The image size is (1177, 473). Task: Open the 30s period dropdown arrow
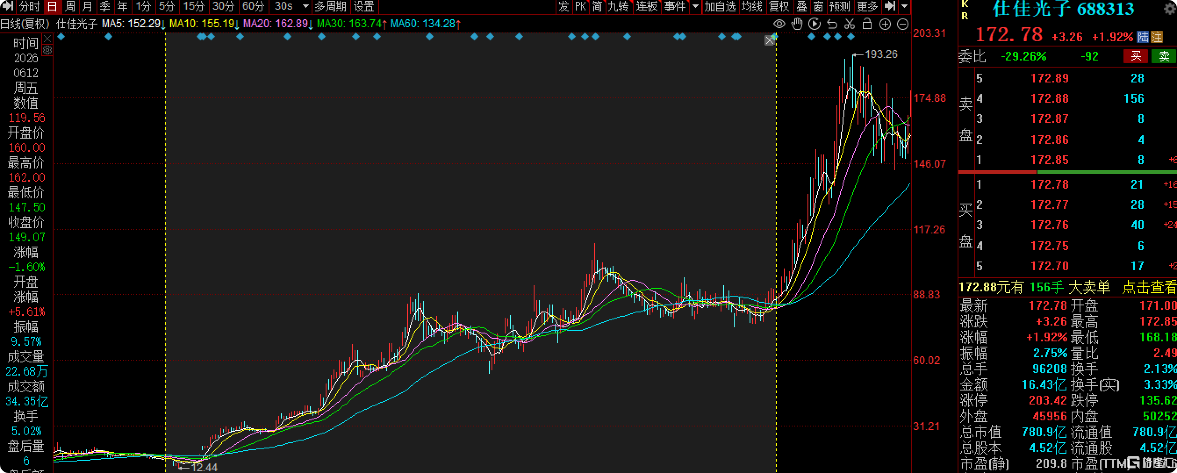point(306,7)
